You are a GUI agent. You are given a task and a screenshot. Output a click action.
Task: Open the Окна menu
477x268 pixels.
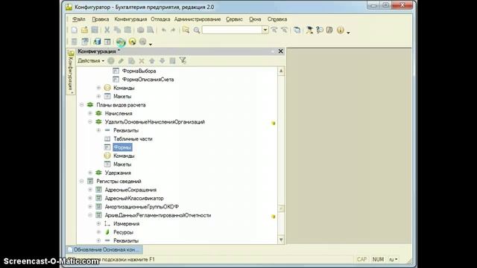pos(255,19)
